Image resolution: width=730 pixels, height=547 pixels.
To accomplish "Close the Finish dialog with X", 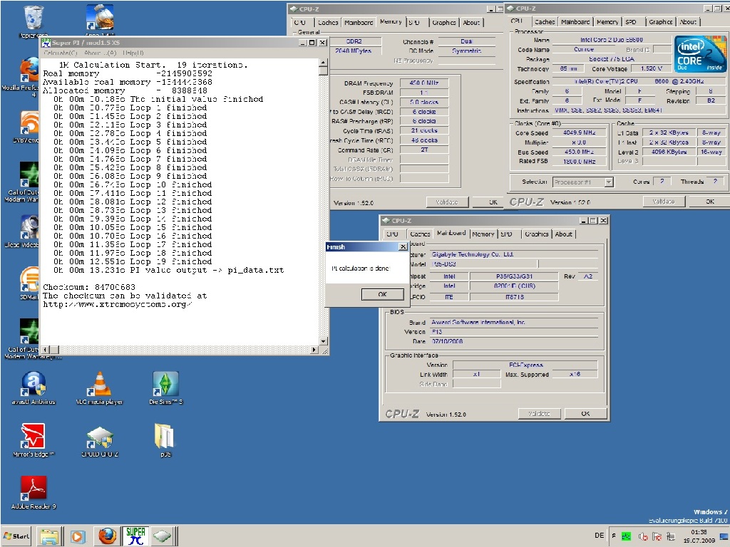I will (403, 247).
